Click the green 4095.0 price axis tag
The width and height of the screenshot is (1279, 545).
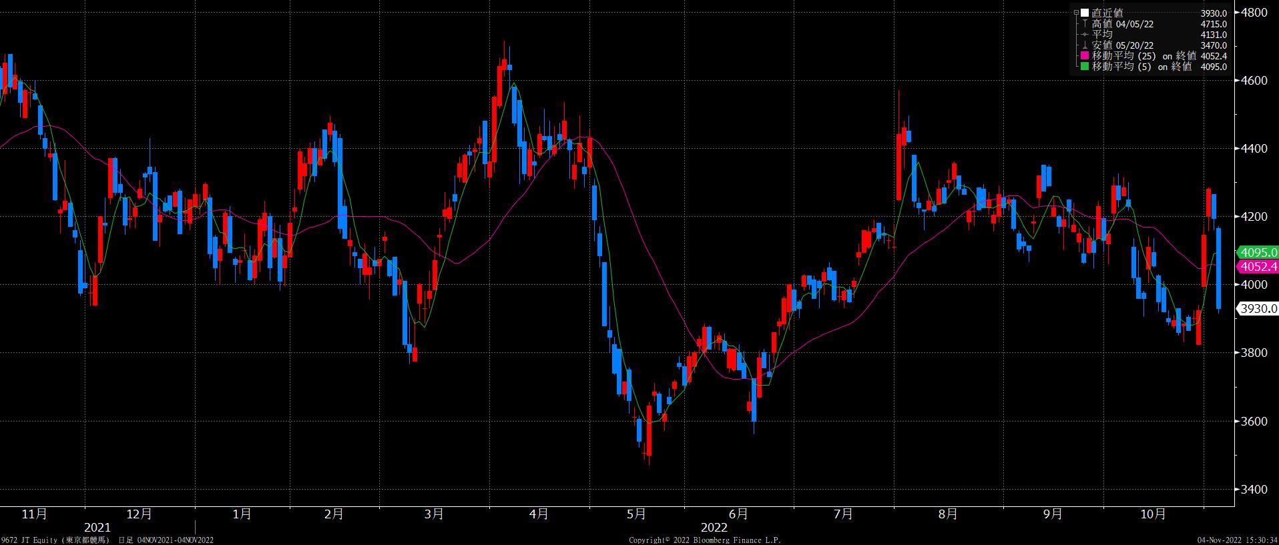1258,252
